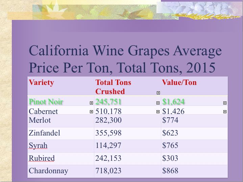Click the plus icon beside Pinot Noir
The image size is (243, 182).
pos(91,102)
